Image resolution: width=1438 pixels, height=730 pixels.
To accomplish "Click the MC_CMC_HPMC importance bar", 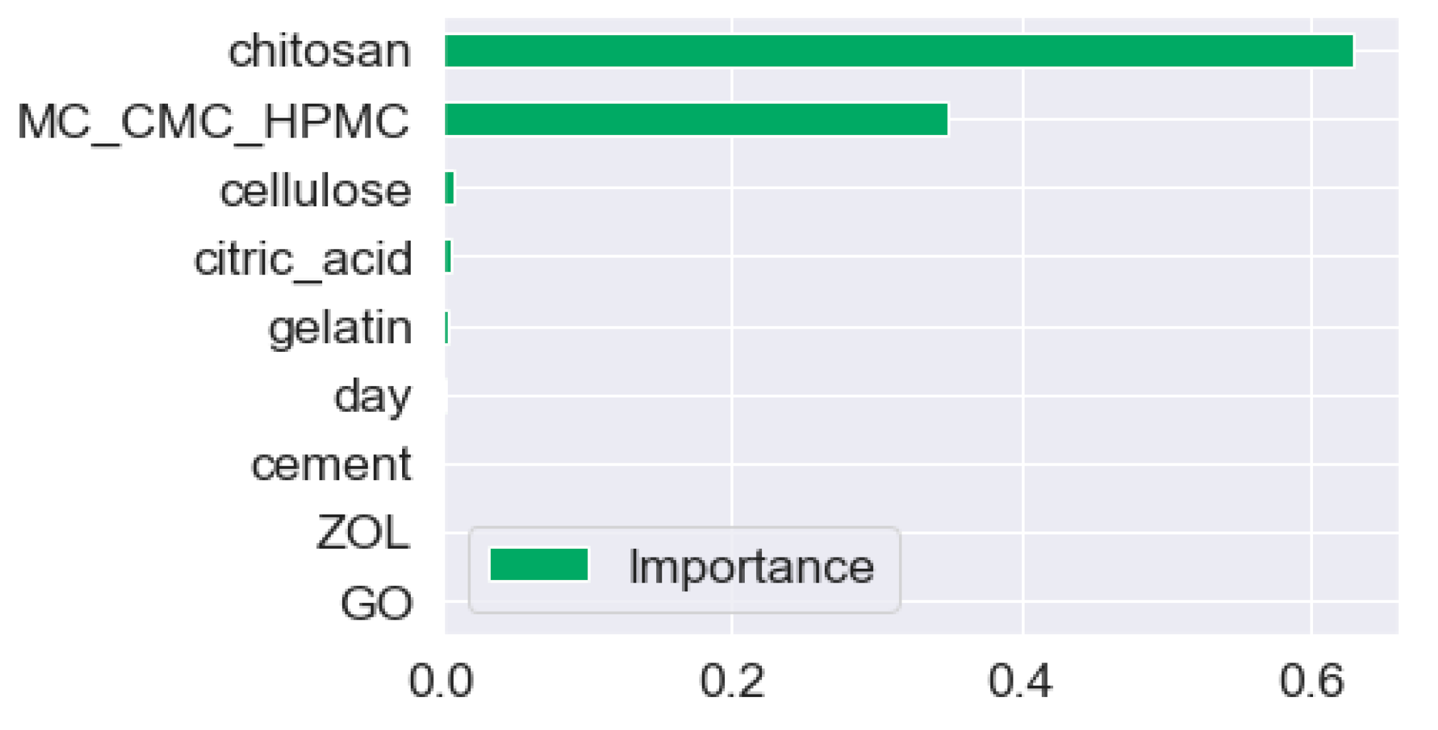I will [696, 120].
